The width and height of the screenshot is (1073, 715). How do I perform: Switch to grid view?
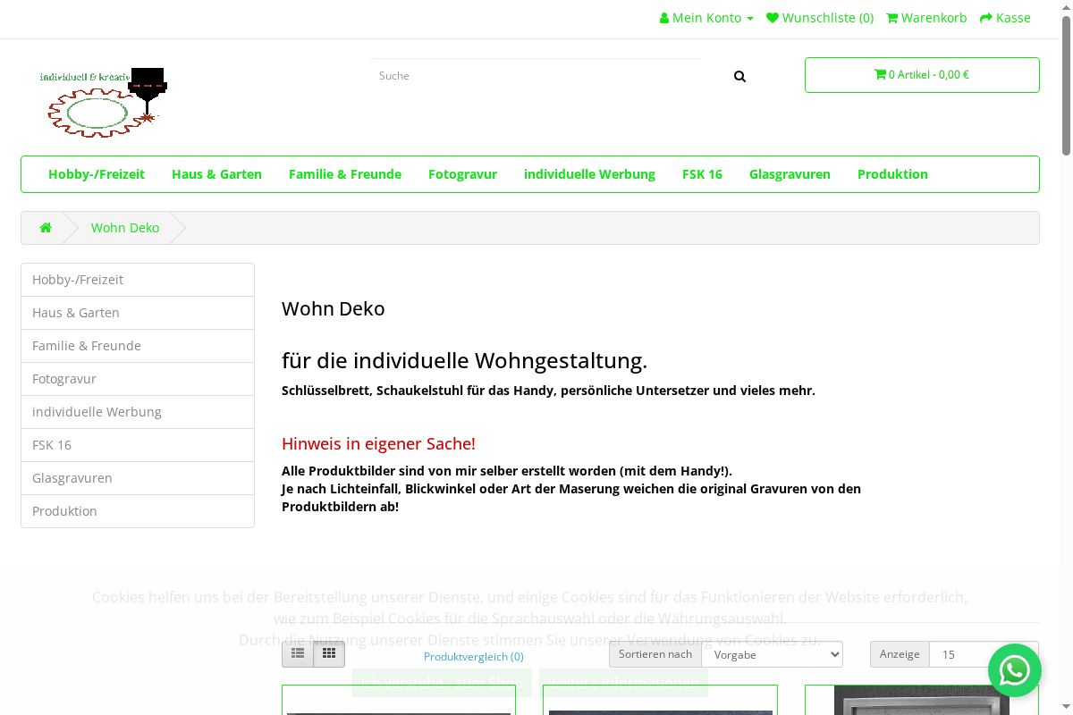pos(329,654)
